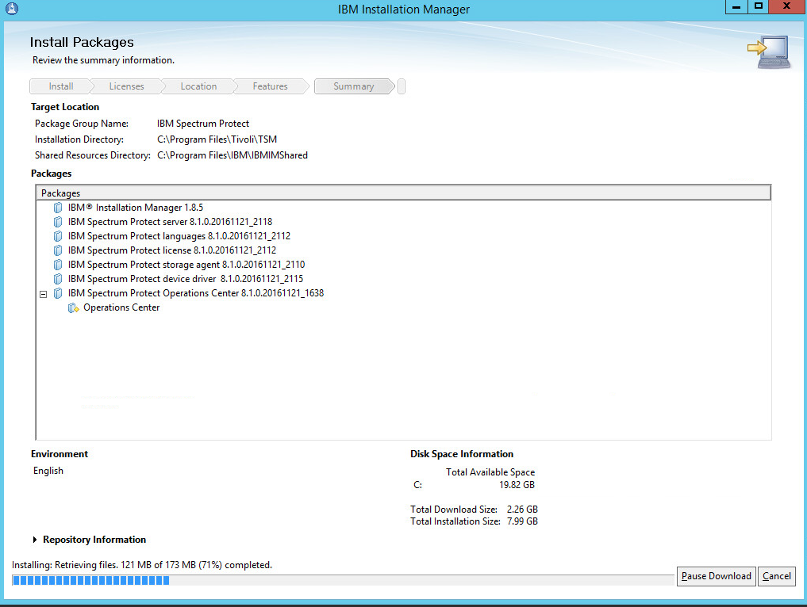Click the Spectrum Protect license package icon
Viewport: 807px width, 607px height.
(x=58, y=250)
